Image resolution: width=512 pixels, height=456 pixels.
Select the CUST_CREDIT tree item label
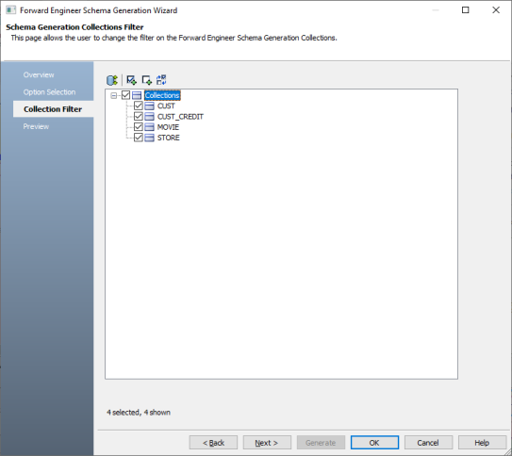180,117
